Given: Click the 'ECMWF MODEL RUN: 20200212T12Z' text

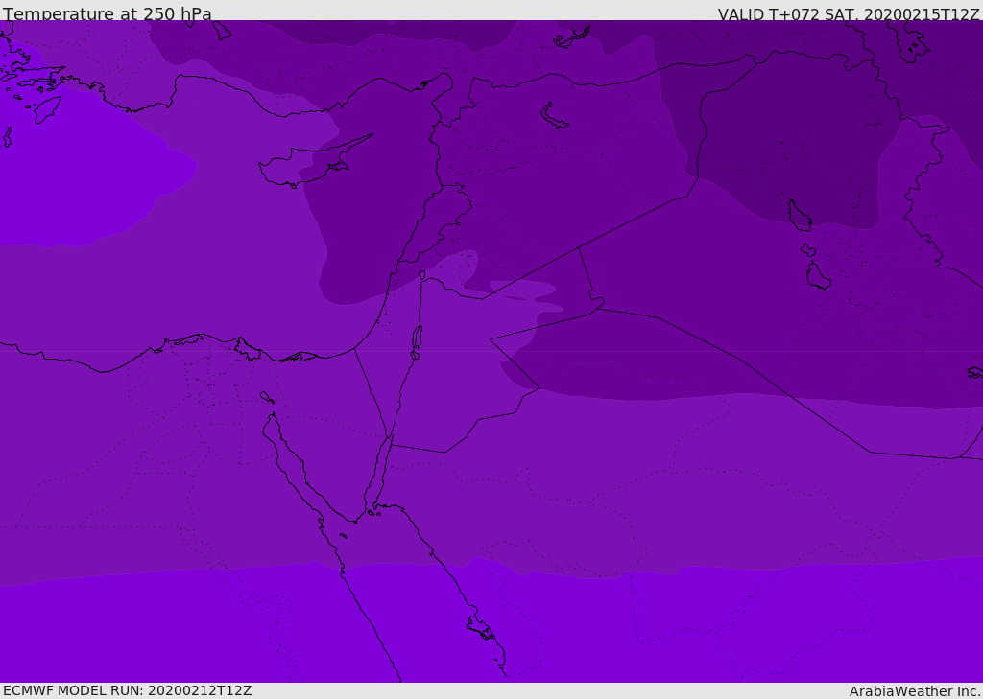Looking at the screenshot, I should click(x=128, y=690).
